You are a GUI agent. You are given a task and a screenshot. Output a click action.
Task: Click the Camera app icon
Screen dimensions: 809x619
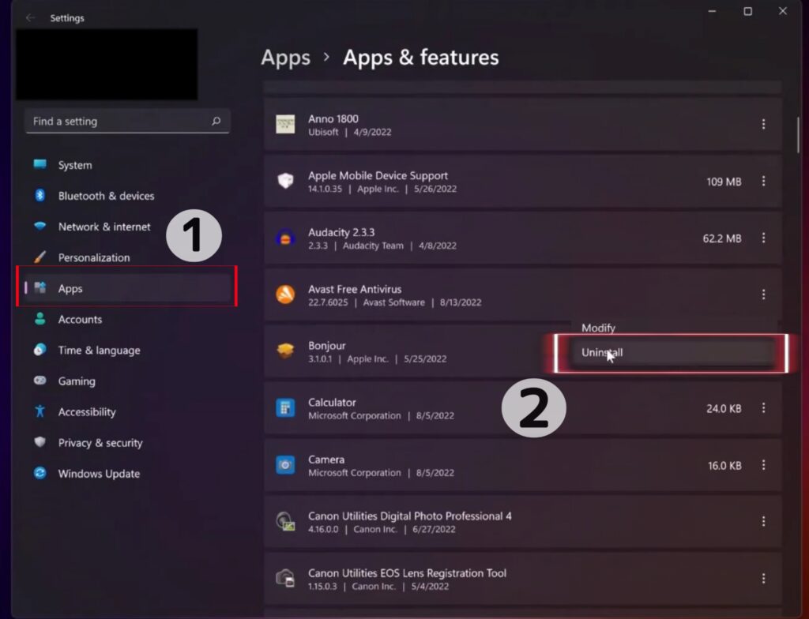coord(285,465)
